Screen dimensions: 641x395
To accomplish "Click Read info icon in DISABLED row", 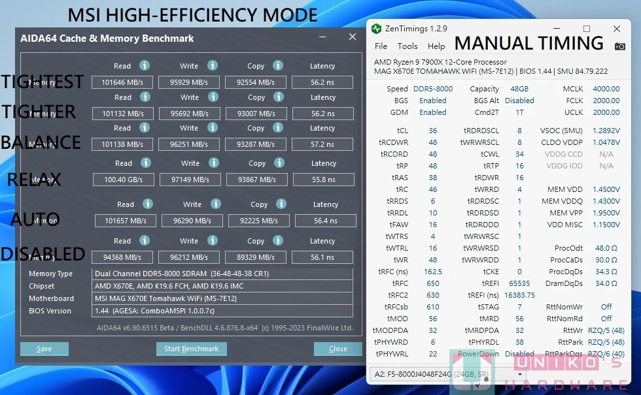I will 145,240.
